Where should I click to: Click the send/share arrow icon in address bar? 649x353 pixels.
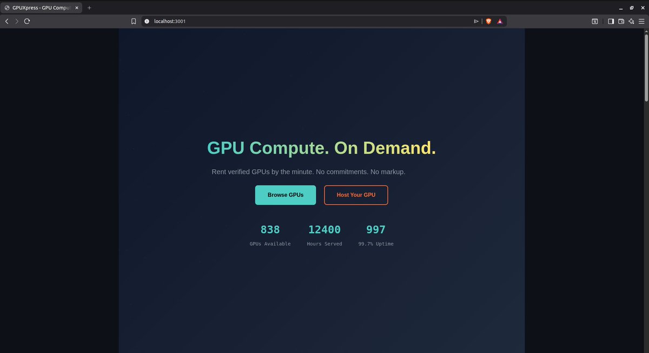(476, 21)
